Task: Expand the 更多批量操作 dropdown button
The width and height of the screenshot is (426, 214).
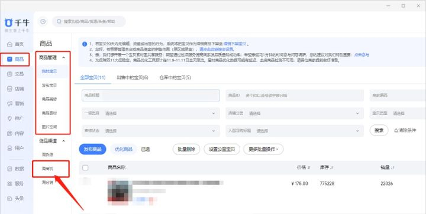Action: click(x=263, y=149)
